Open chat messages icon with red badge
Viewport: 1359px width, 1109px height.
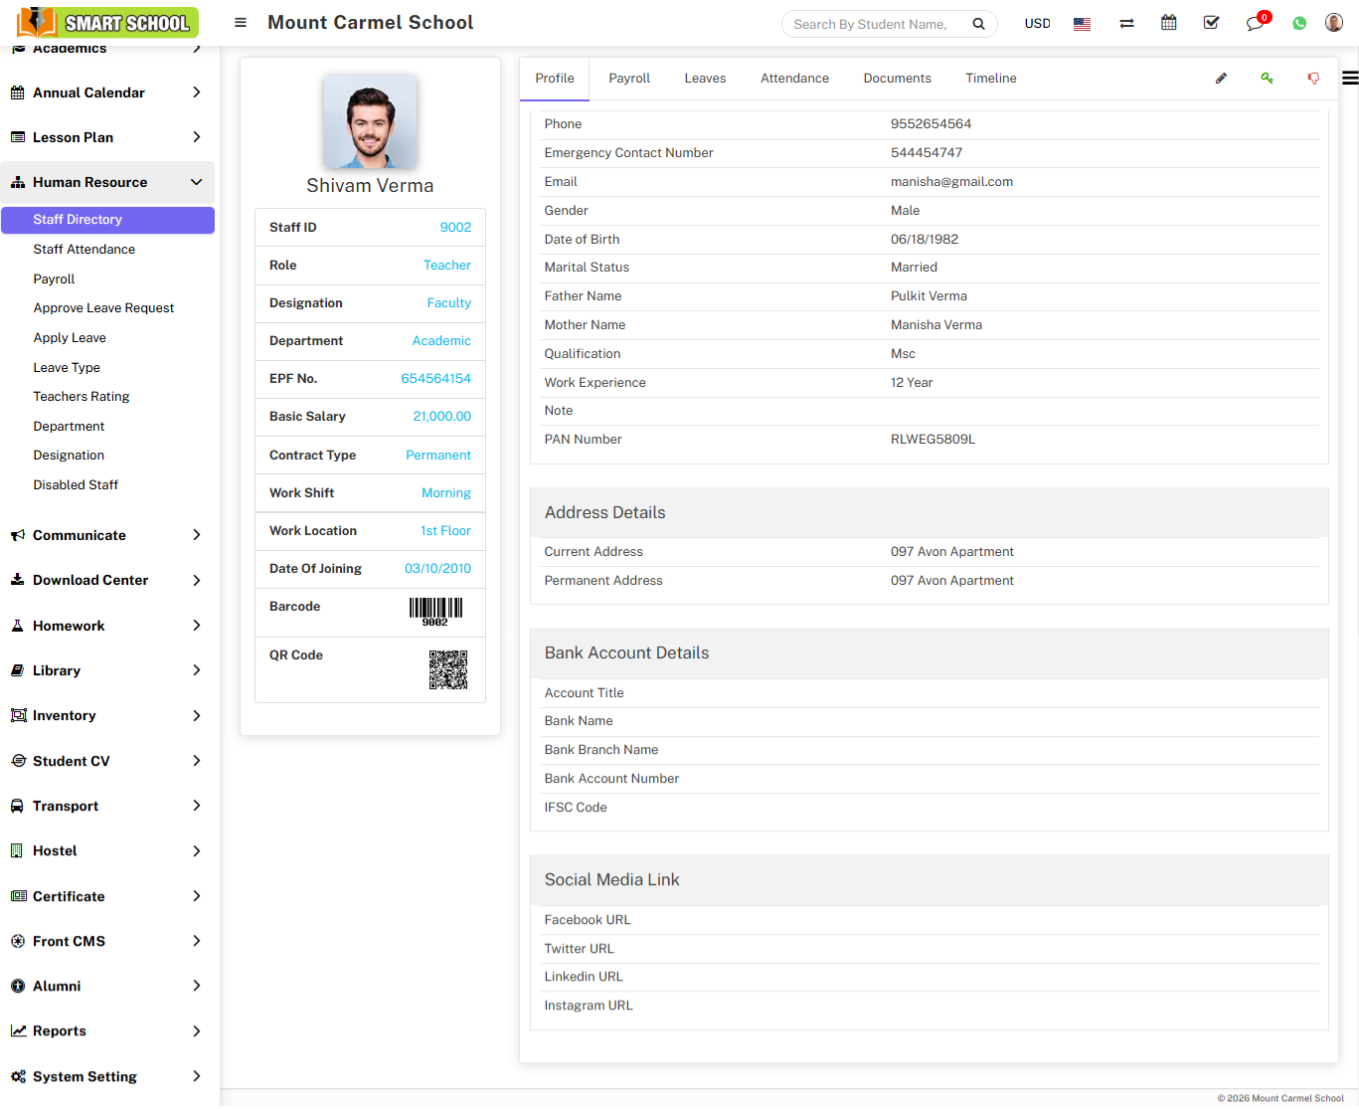point(1255,24)
